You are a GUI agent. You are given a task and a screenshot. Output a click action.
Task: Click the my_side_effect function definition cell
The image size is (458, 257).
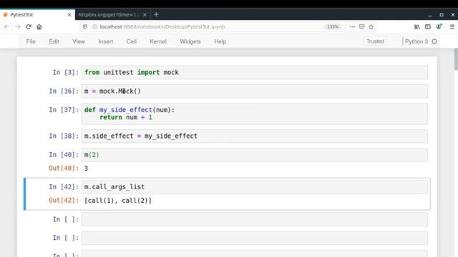(x=255, y=114)
